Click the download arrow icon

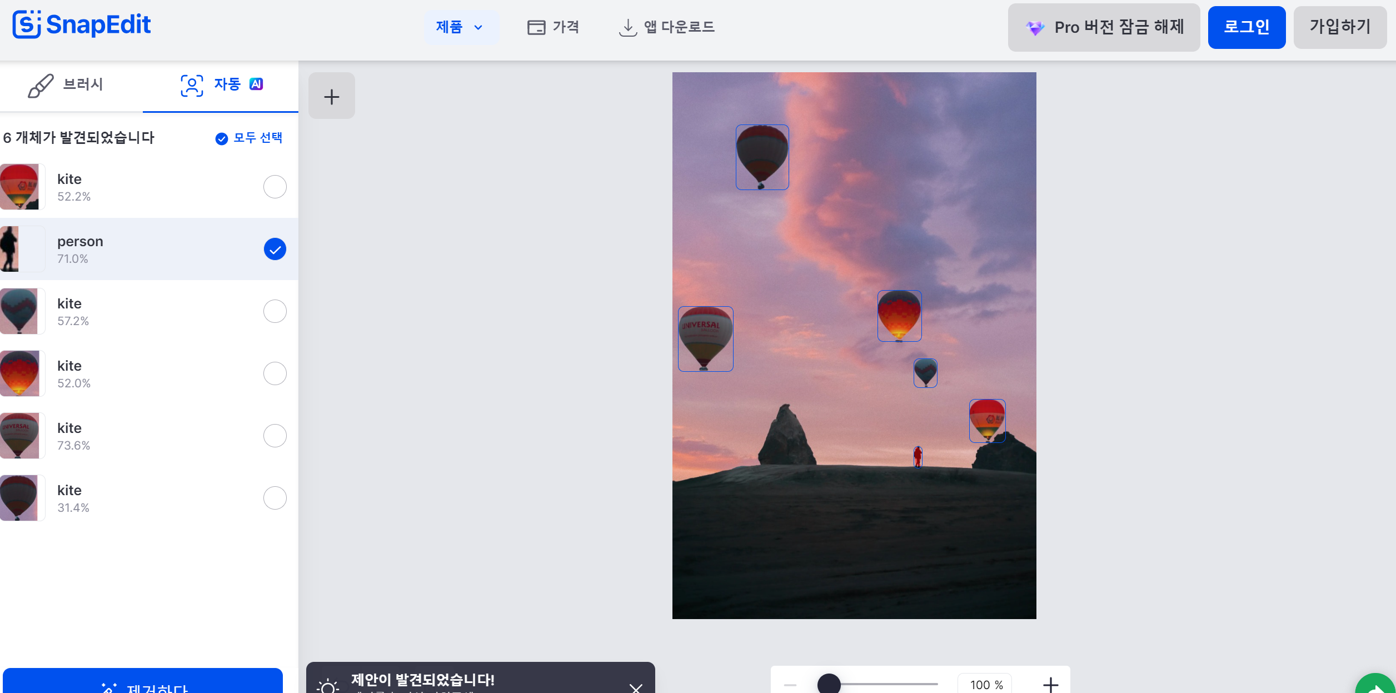click(x=627, y=28)
